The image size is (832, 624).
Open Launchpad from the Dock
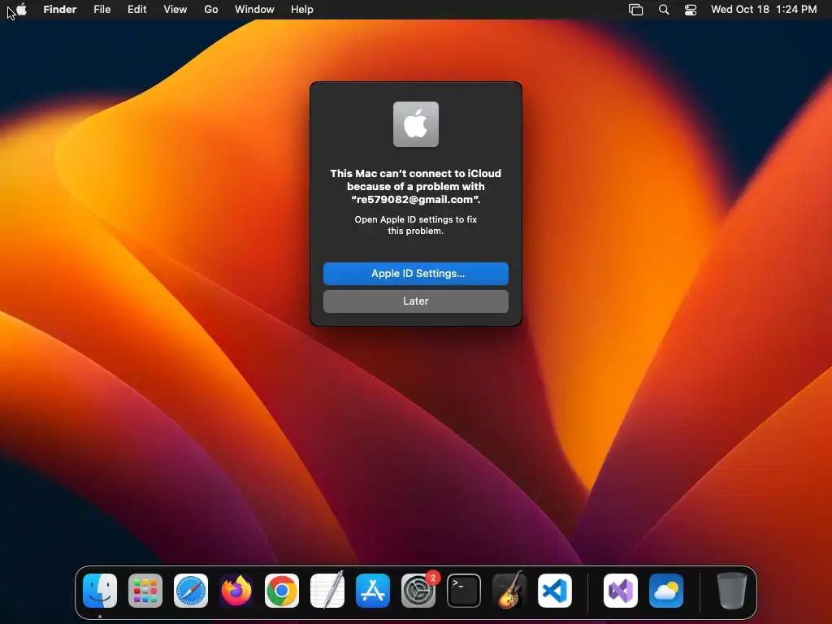click(145, 591)
